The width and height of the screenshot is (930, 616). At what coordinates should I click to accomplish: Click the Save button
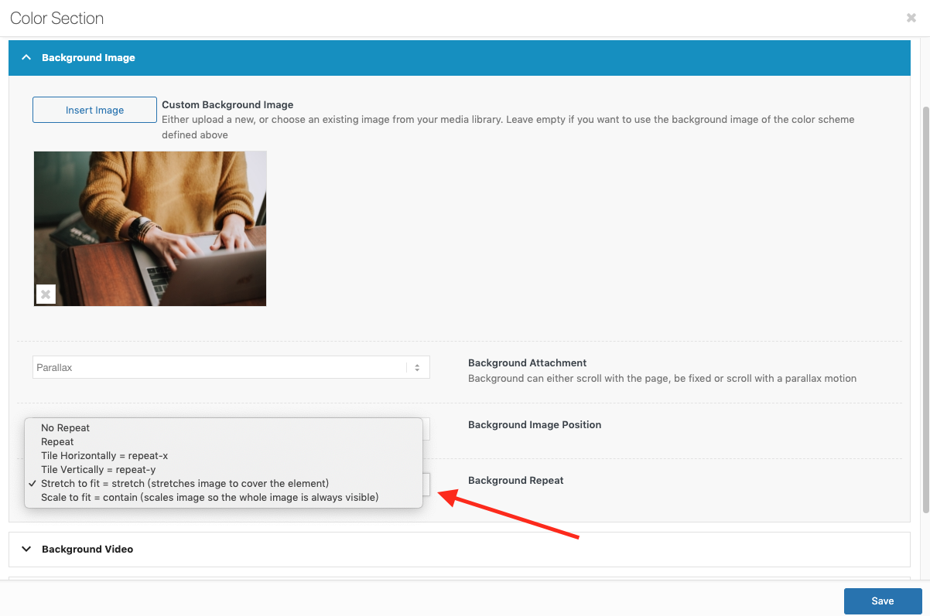tap(883, 601)
